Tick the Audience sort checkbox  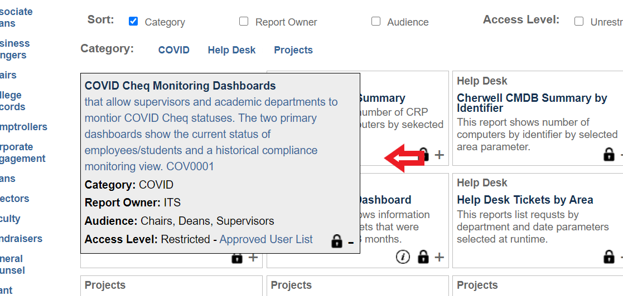click(x=376, y=21)
